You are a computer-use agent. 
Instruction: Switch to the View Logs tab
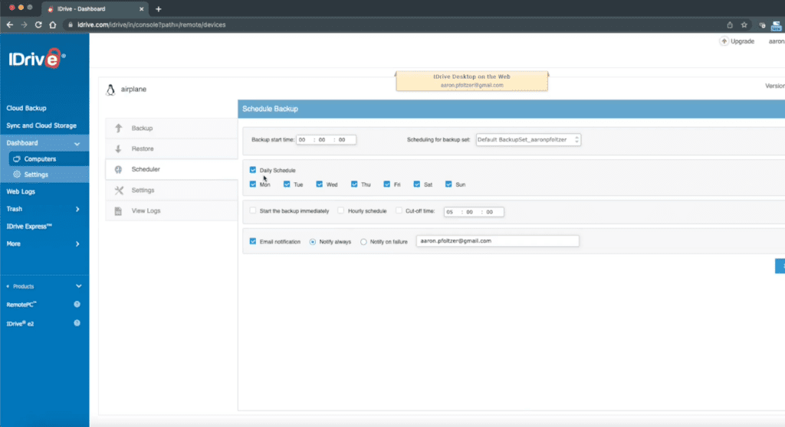171,211
